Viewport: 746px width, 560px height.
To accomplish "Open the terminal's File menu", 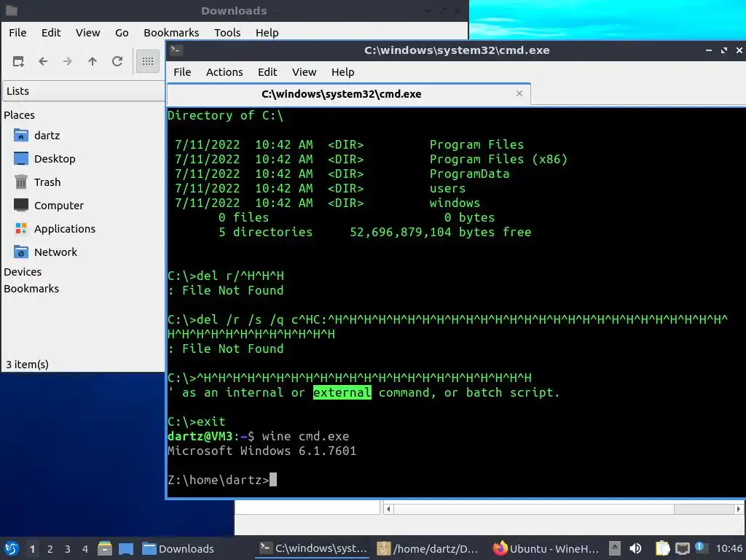I will pos(182,72).
